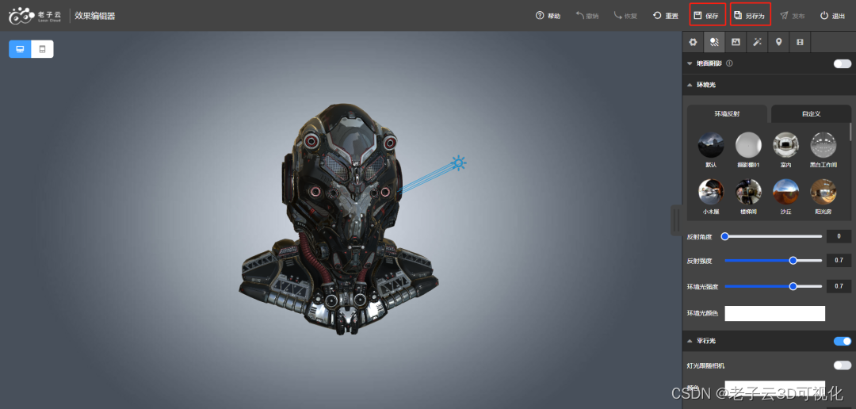Viewport: 856px width, 409px height.
Task: Select the 自定义 tab
Action: point(811,113)
